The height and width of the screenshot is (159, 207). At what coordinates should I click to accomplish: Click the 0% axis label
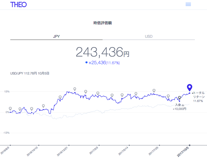[8, 112]
